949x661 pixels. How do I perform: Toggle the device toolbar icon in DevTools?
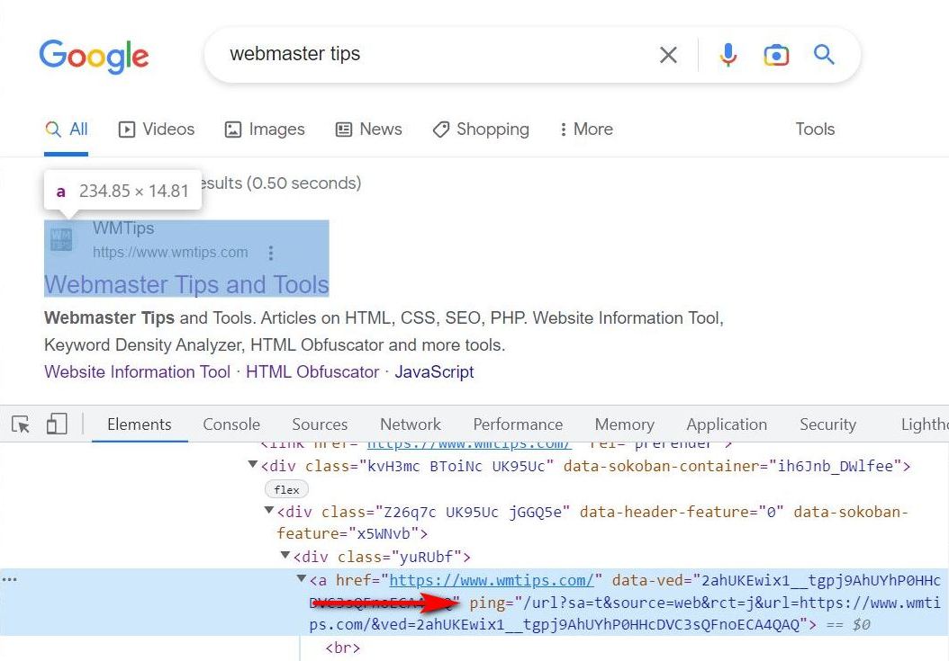tap(57, 424)
